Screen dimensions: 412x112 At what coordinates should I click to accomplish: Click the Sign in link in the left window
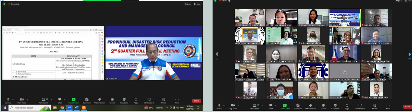[x=188, y=4]
